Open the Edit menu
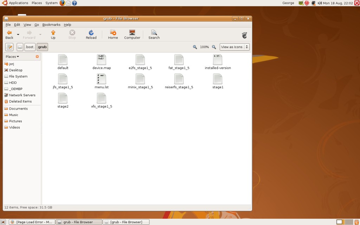Image resolution: width=360 pixels, height=225 pixels. point(17,25)
